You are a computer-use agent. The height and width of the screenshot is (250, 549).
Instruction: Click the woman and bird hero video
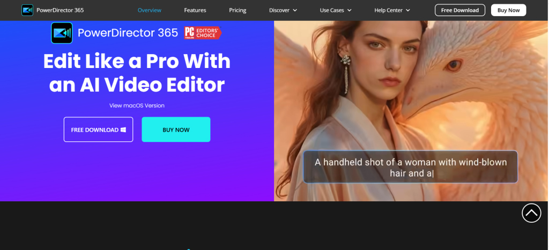click(x=411, y=111)
